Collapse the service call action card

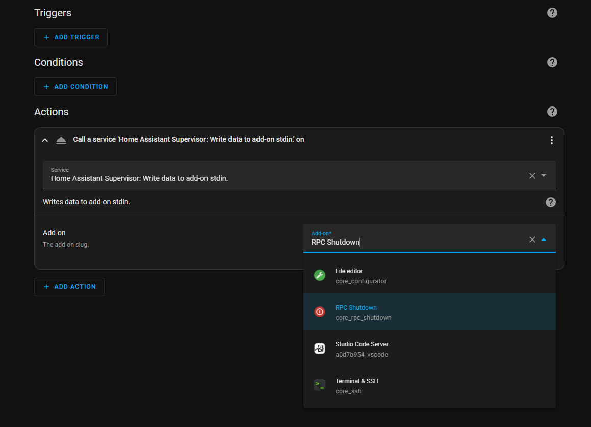coord(44,139)
